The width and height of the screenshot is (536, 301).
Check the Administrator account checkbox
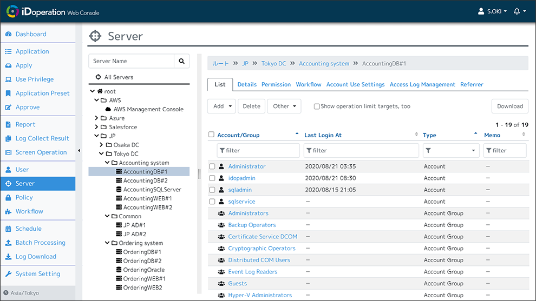212,166
